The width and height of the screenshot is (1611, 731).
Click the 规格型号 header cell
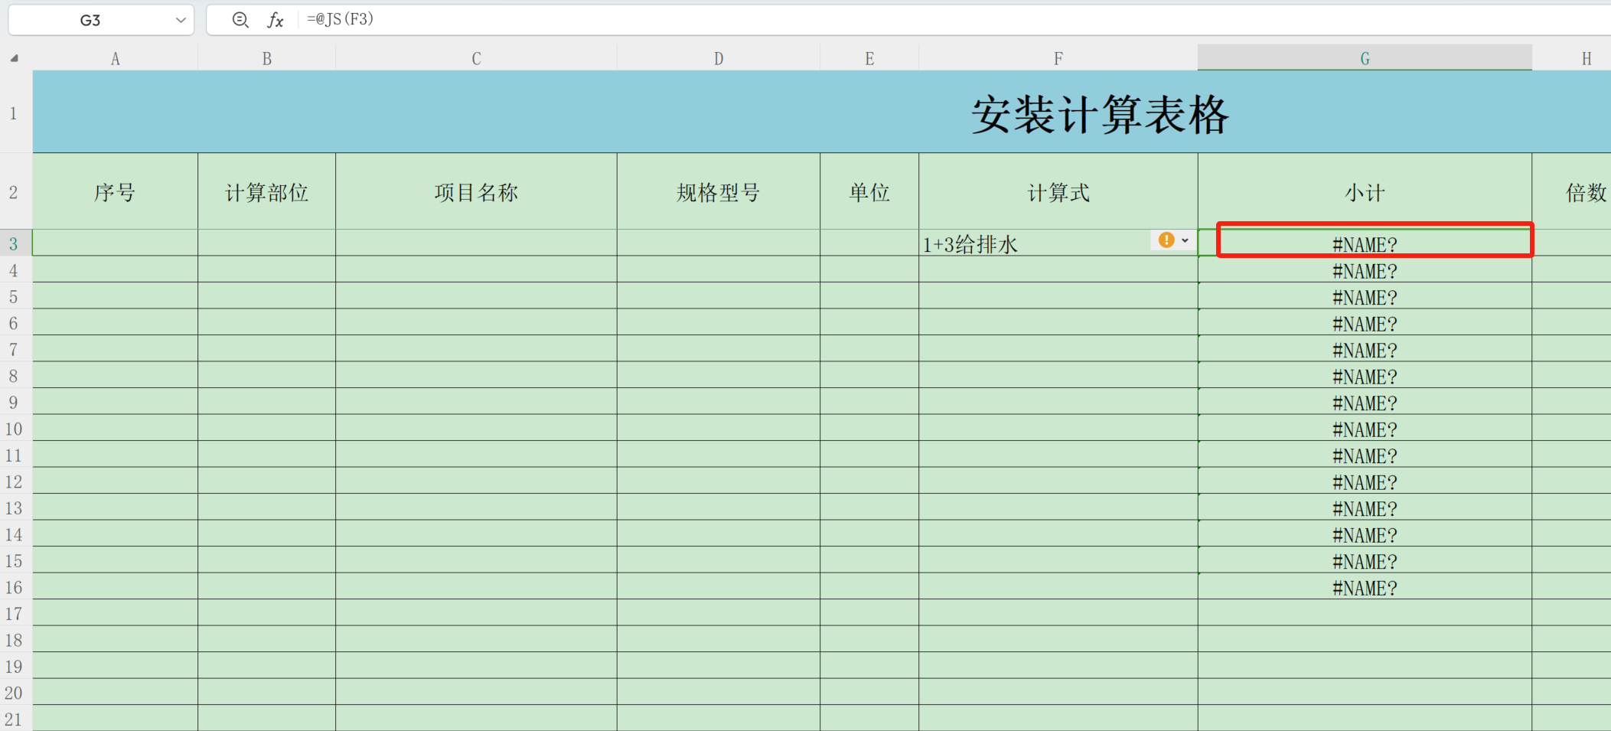pyautogui.click(x=719, y=192)
